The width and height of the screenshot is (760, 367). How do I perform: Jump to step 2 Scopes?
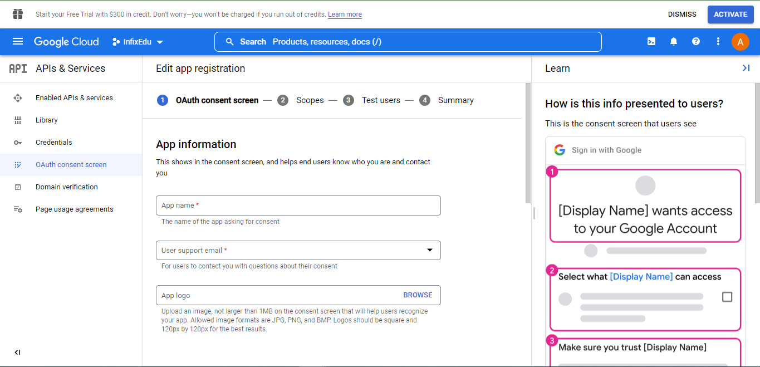pyautogui.click(x=301, y=100)
